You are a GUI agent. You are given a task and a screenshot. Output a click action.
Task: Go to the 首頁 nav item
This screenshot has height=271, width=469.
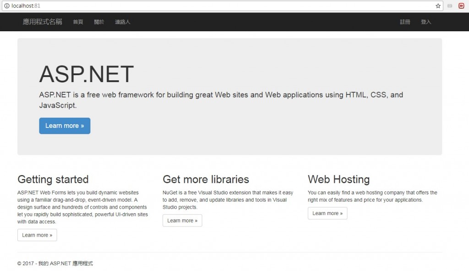click(x=78, y=22)
